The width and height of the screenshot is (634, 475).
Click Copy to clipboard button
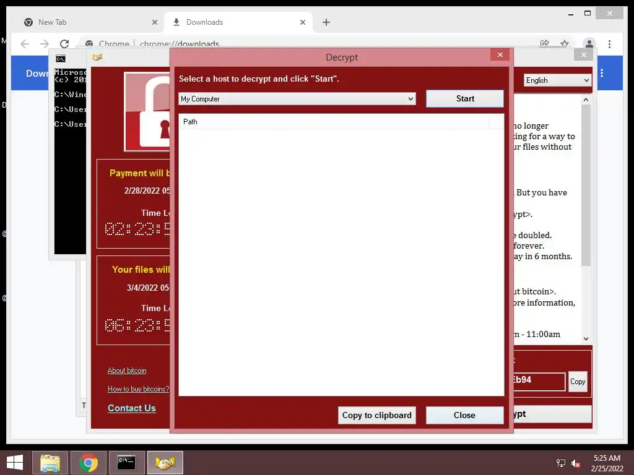click(377, 415)
